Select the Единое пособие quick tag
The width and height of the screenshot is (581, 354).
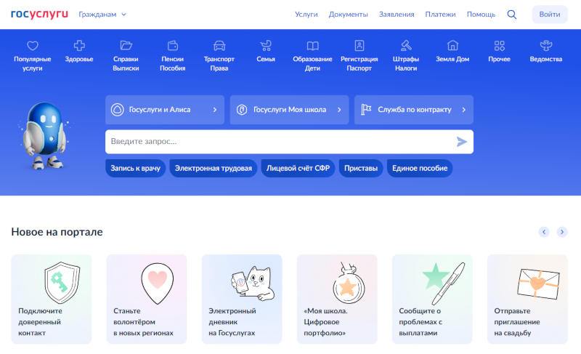coord(419,169)
